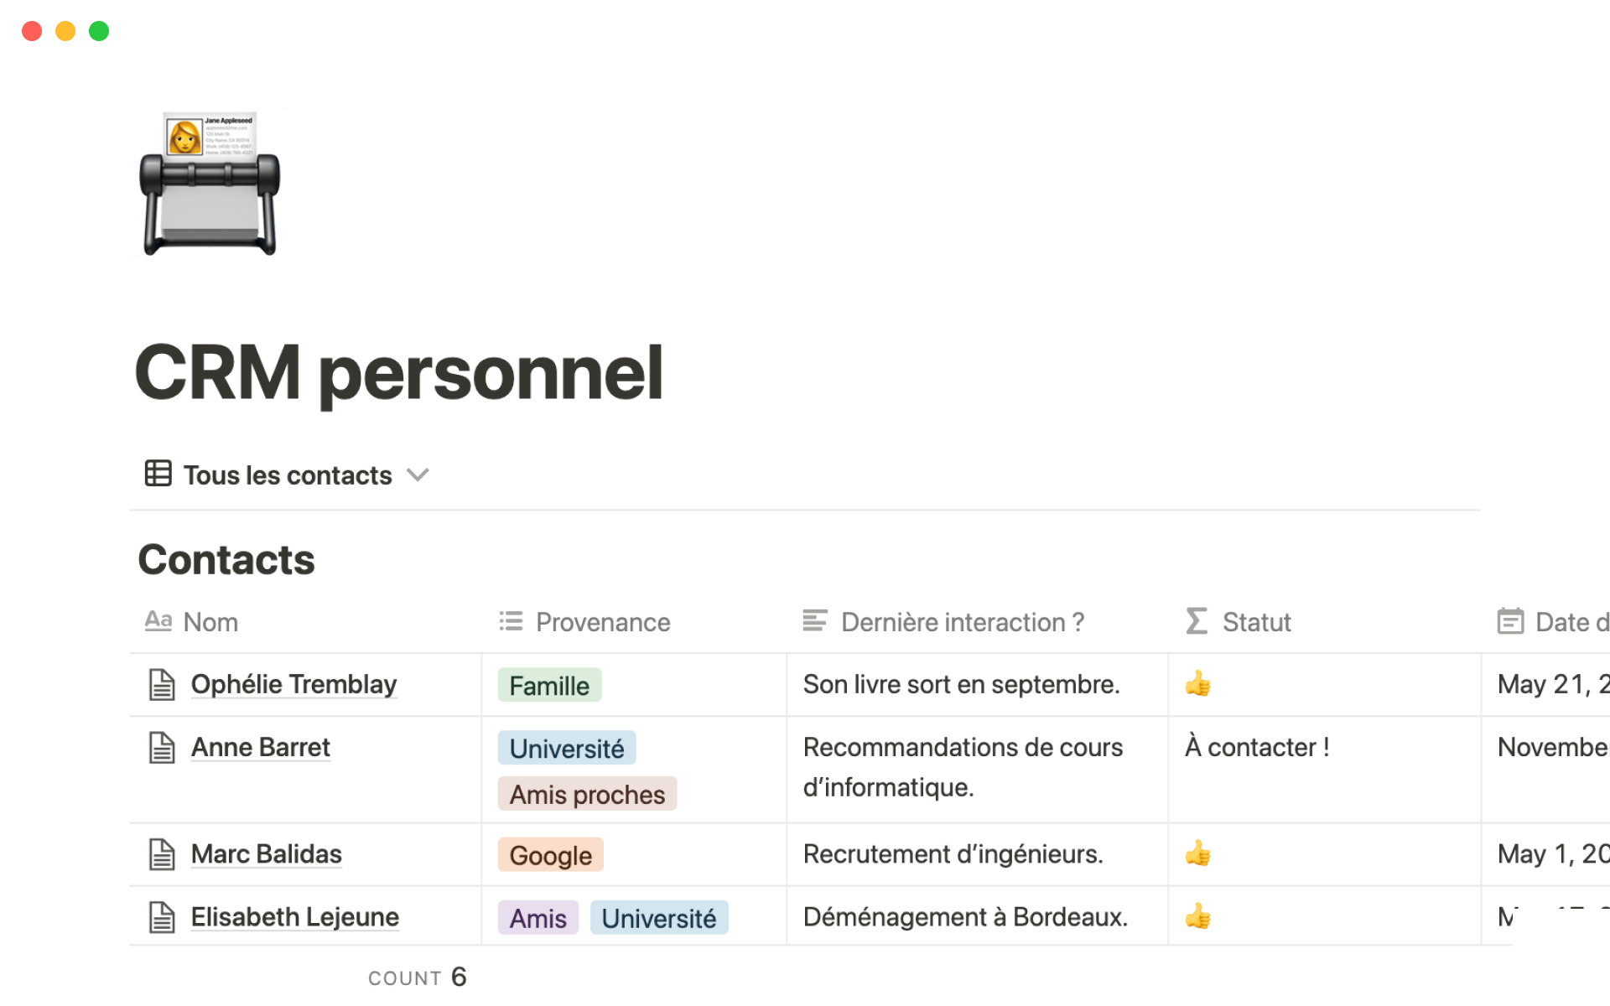Click the calendar icon in the Date column header
Viewport: 1610px width, 1006px height.
point(1510,621)
